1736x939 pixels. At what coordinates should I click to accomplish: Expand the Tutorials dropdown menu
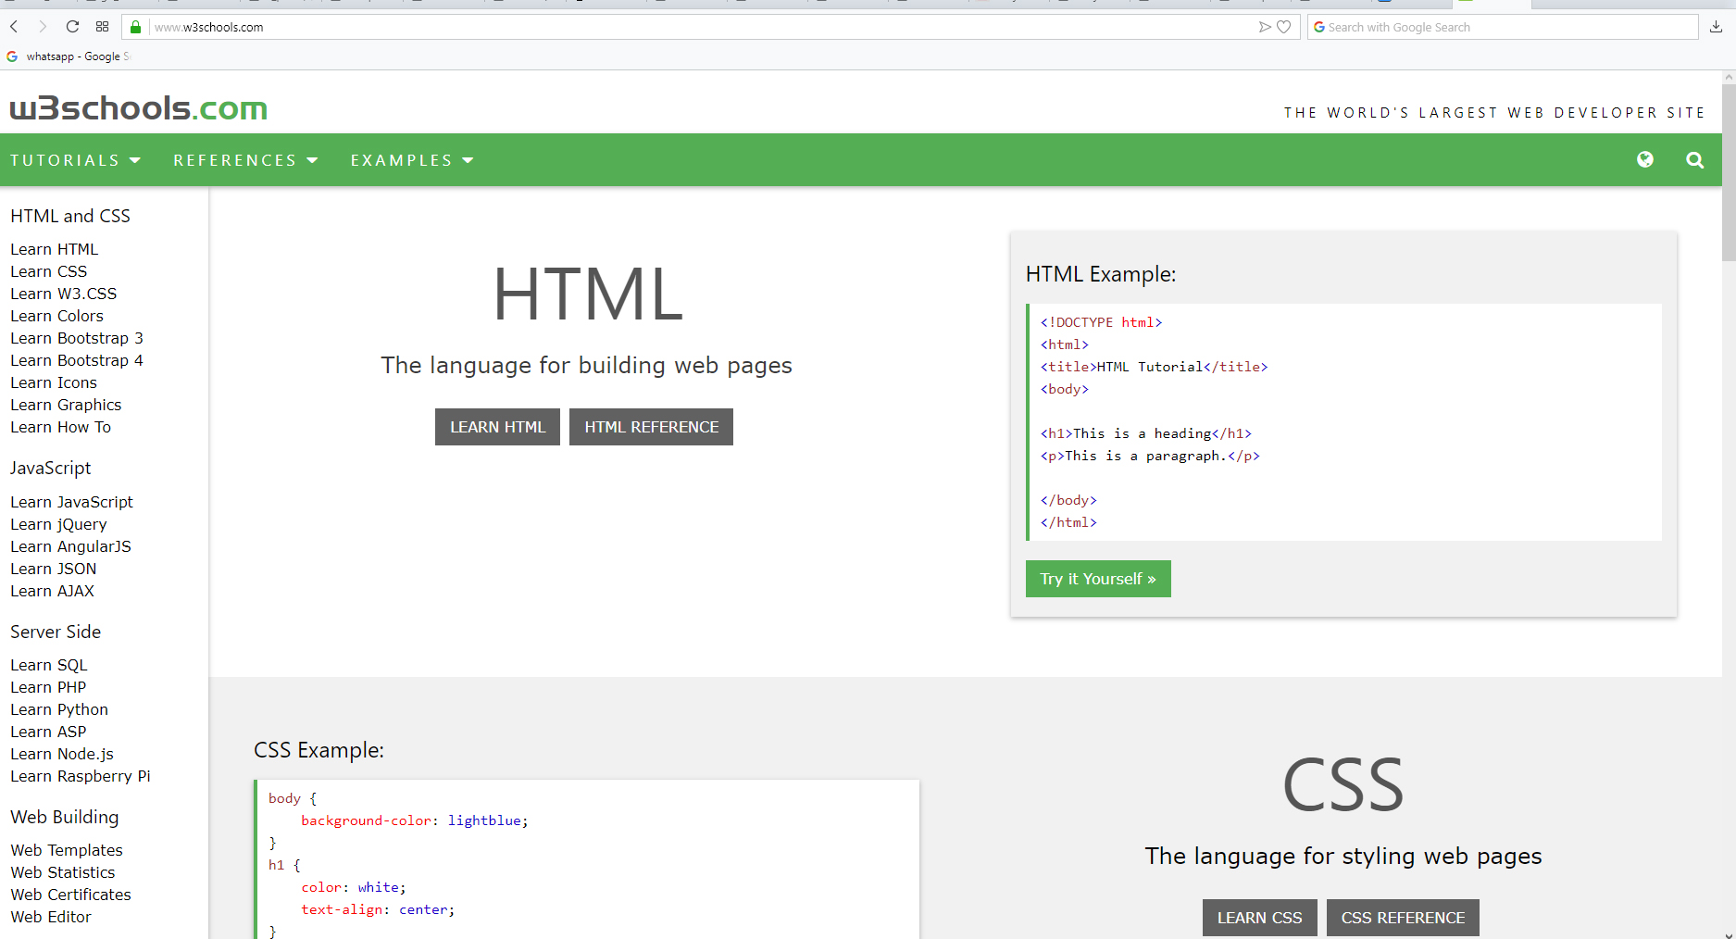(76, 160)
